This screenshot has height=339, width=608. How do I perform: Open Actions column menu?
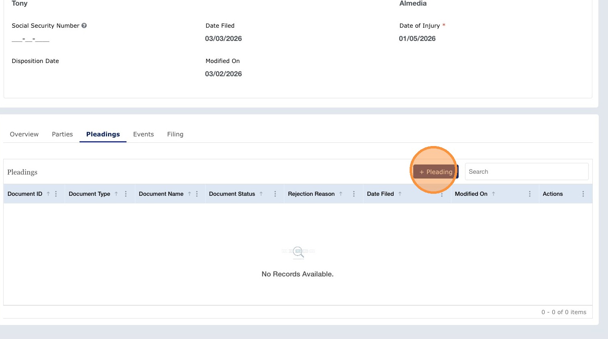point(583,194)
